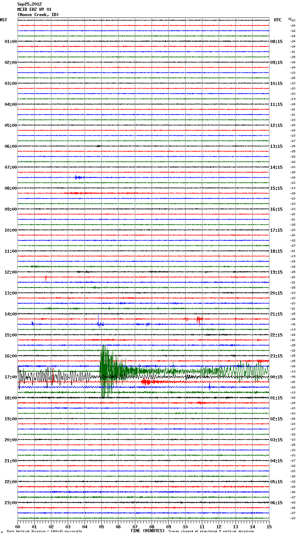Click the '09' minute tick label
The height and width of the screenshot is (536, 297).
point(168,527)
